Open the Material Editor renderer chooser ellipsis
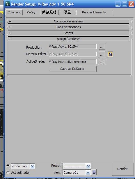This screenshot has height=179, width=135. [x=102, y=54]
